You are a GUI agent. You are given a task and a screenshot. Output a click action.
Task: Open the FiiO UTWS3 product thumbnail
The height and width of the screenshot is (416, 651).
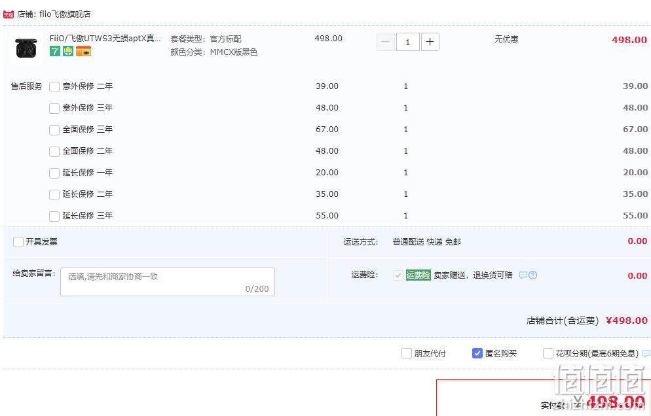pos(26,48)
